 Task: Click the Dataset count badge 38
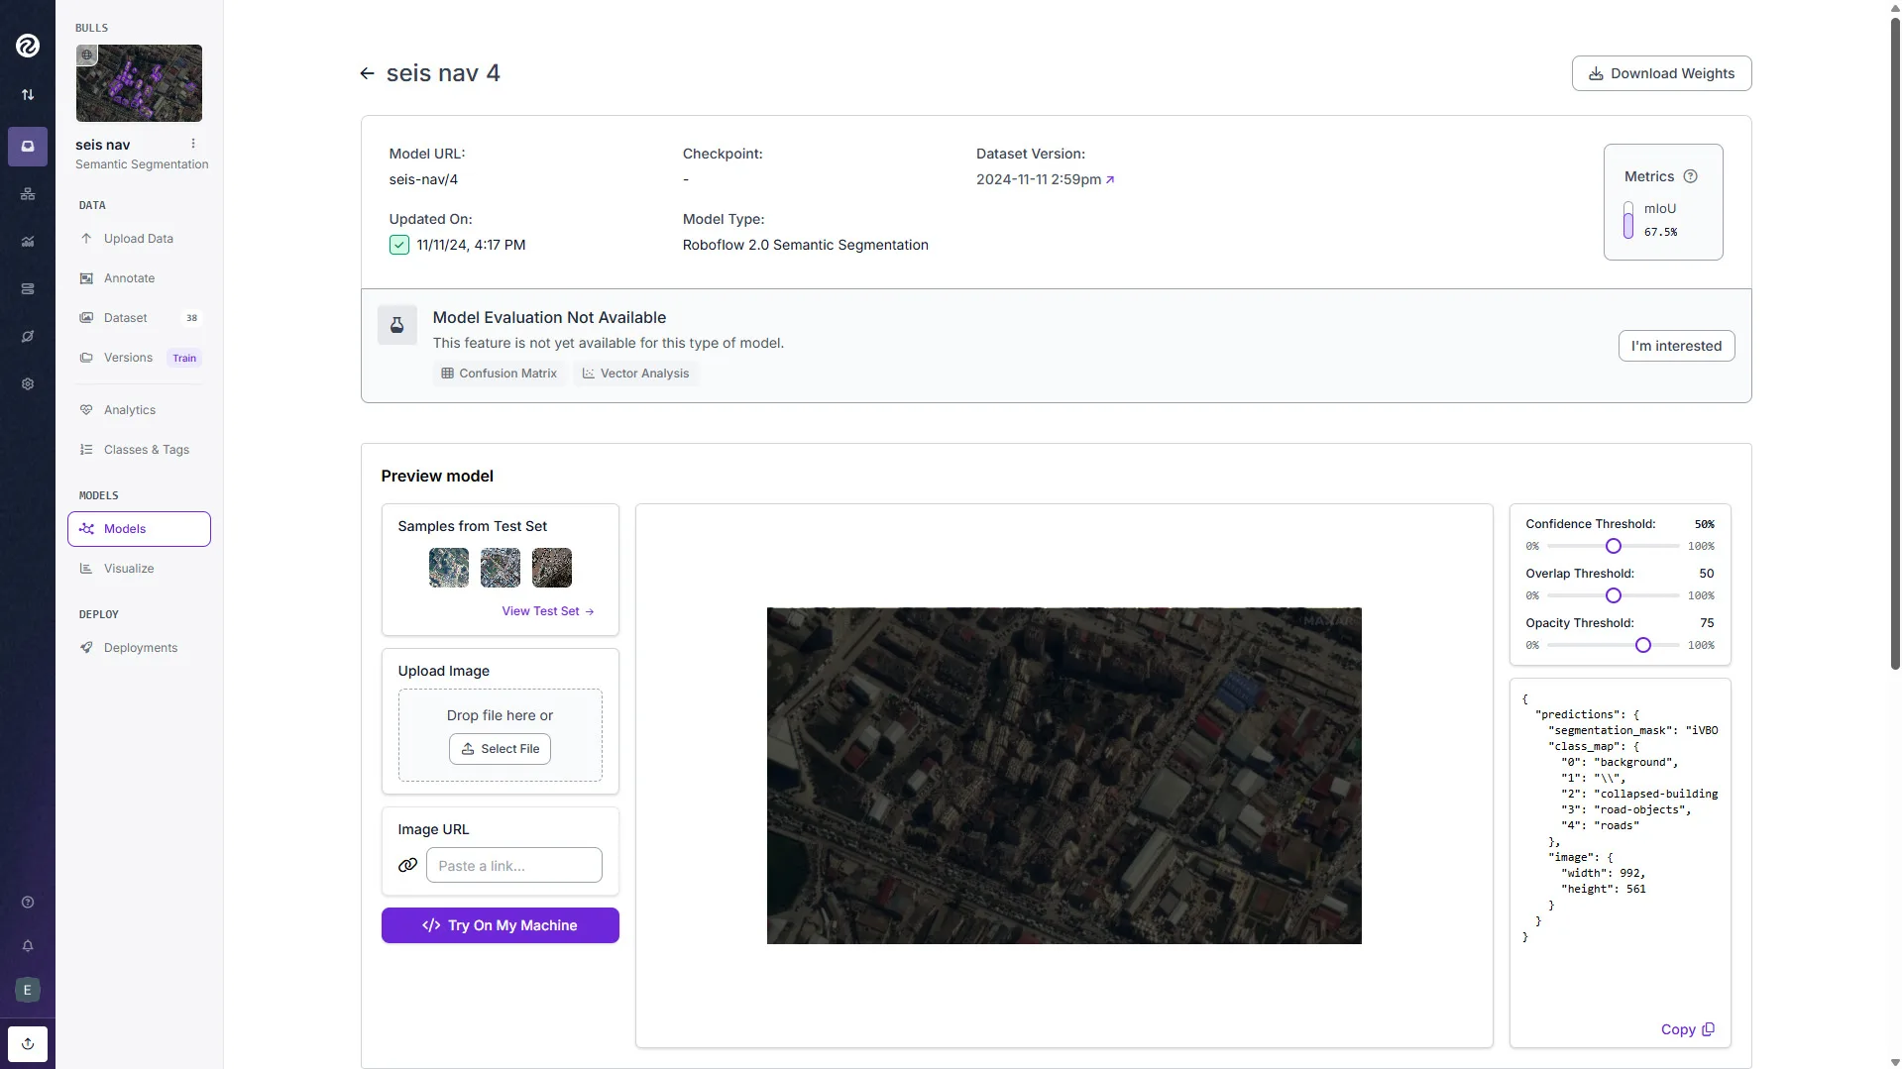point(191,318)
